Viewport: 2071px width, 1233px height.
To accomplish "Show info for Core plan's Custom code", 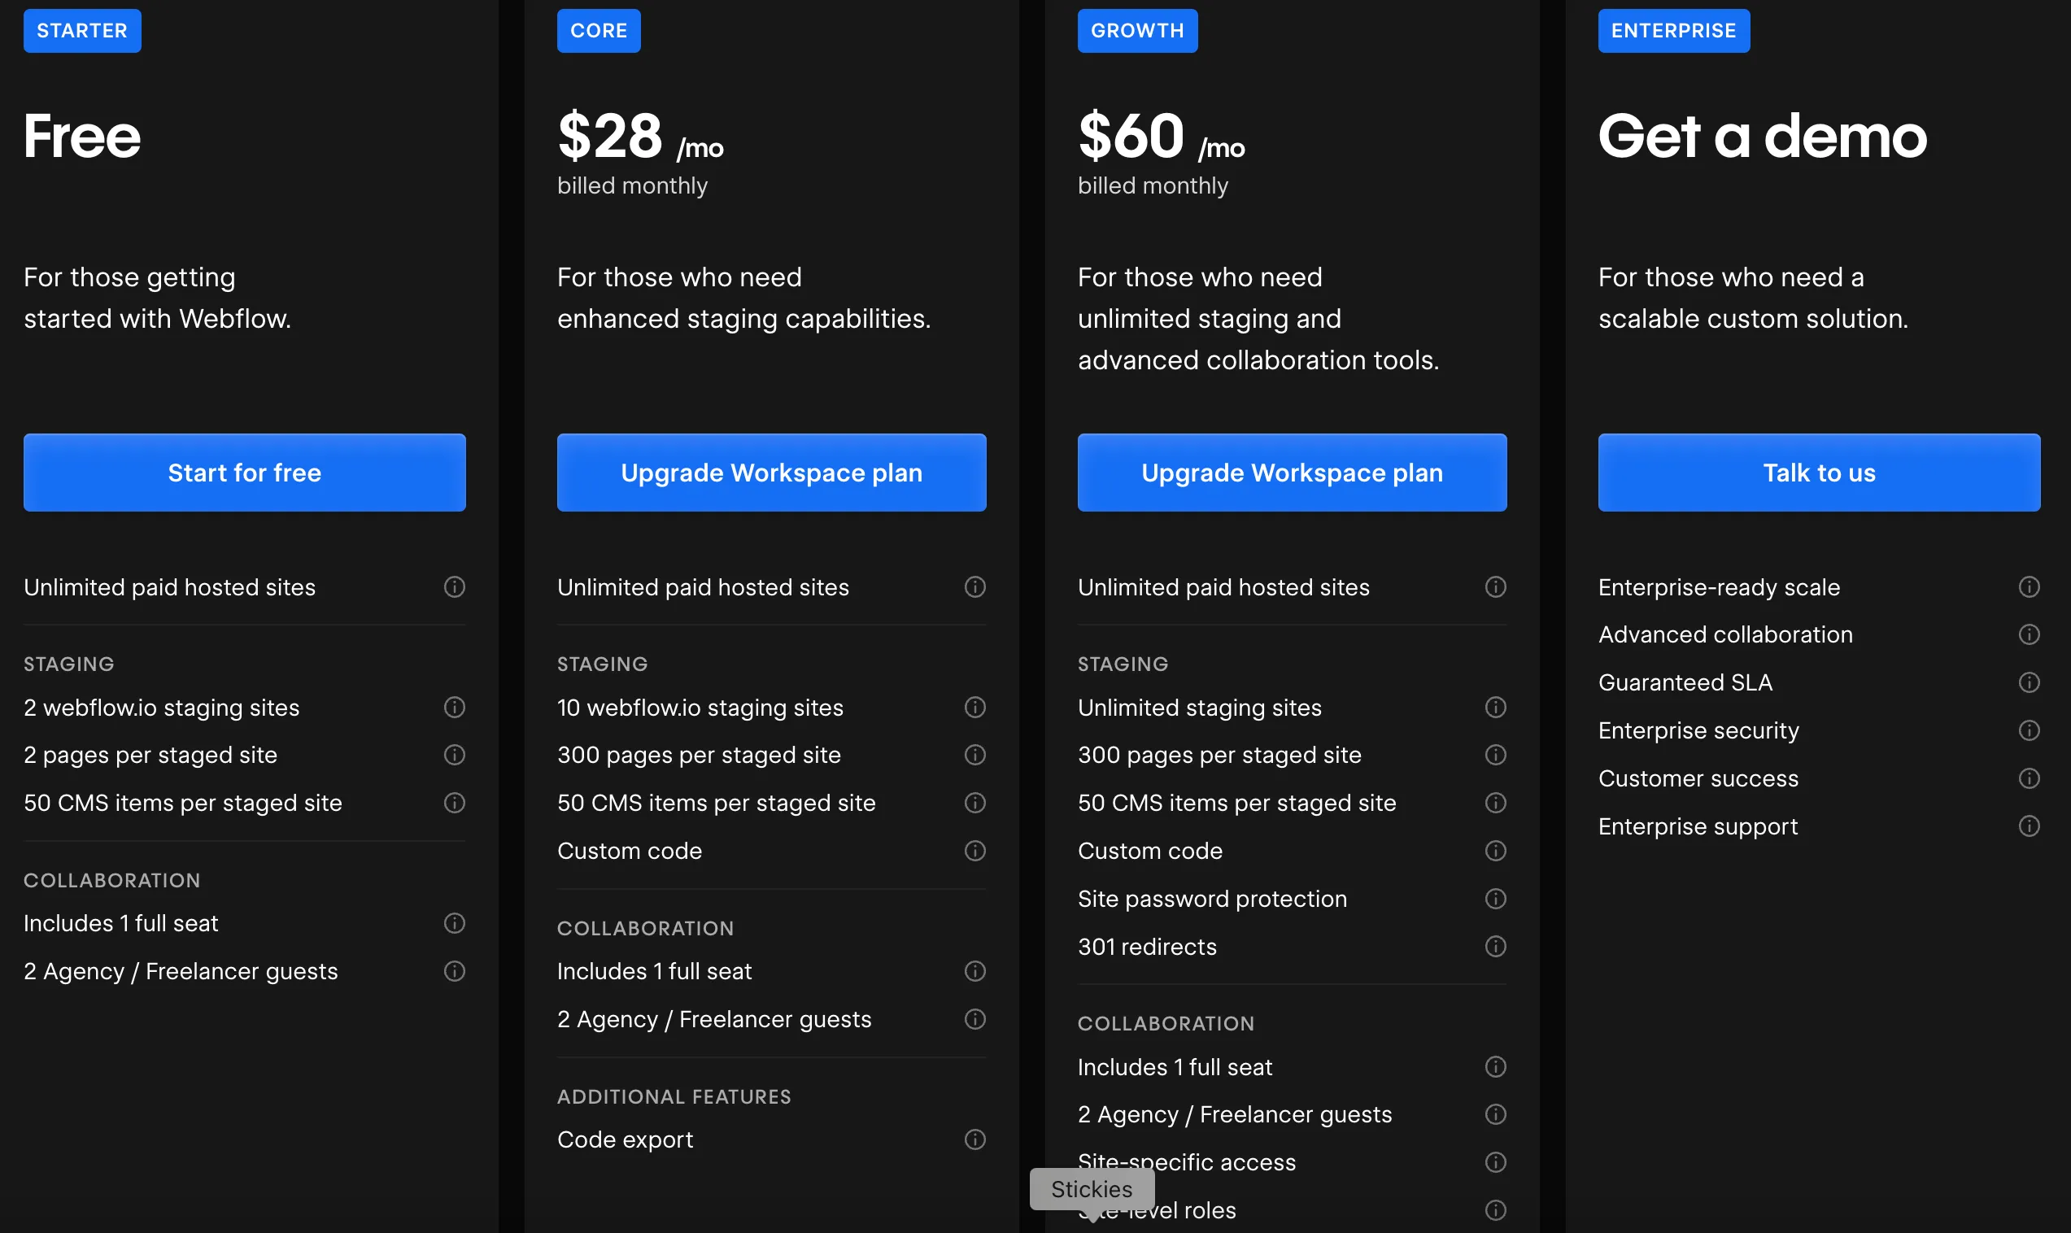I will (974, 851).
